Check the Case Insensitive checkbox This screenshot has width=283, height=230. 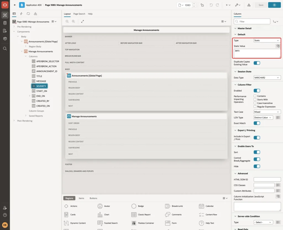(x=255, y=103)
